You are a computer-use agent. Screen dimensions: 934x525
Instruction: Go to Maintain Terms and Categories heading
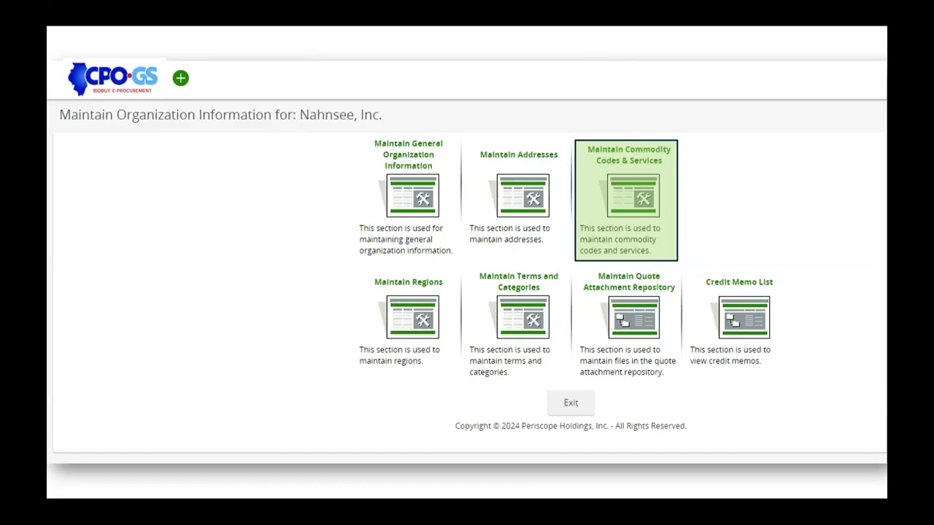pyautogui.click(x=519, y=281)
